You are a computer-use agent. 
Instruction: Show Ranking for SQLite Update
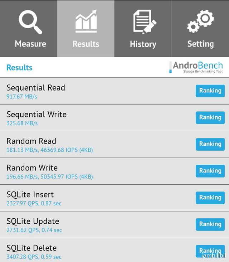point(210,224)
